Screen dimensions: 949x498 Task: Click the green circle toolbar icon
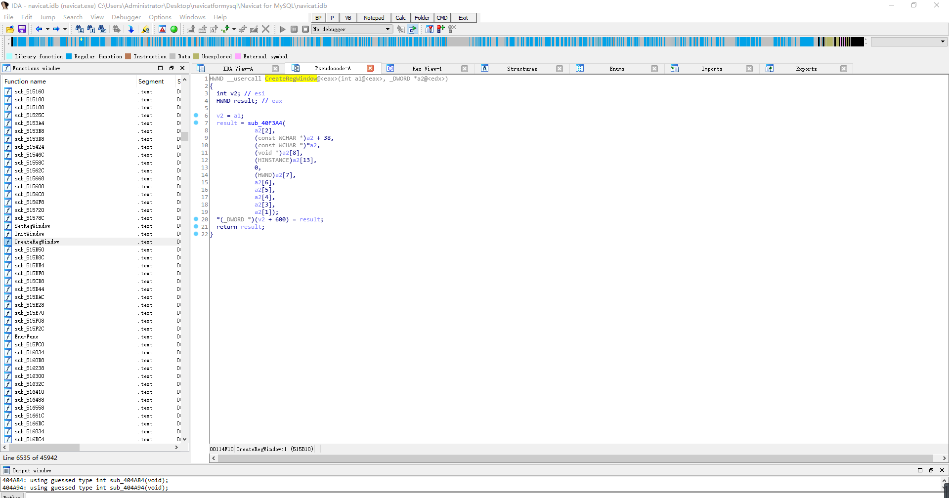click(174, 29)
